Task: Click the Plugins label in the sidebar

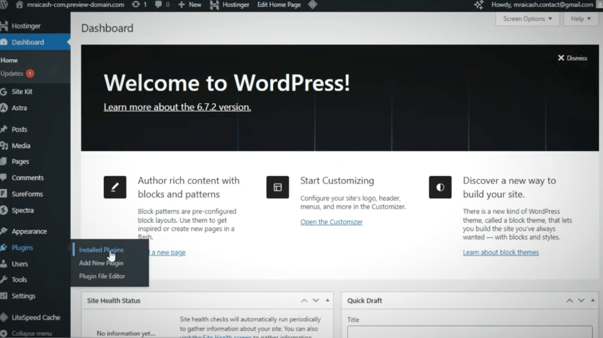Action: tap(22, 248)
